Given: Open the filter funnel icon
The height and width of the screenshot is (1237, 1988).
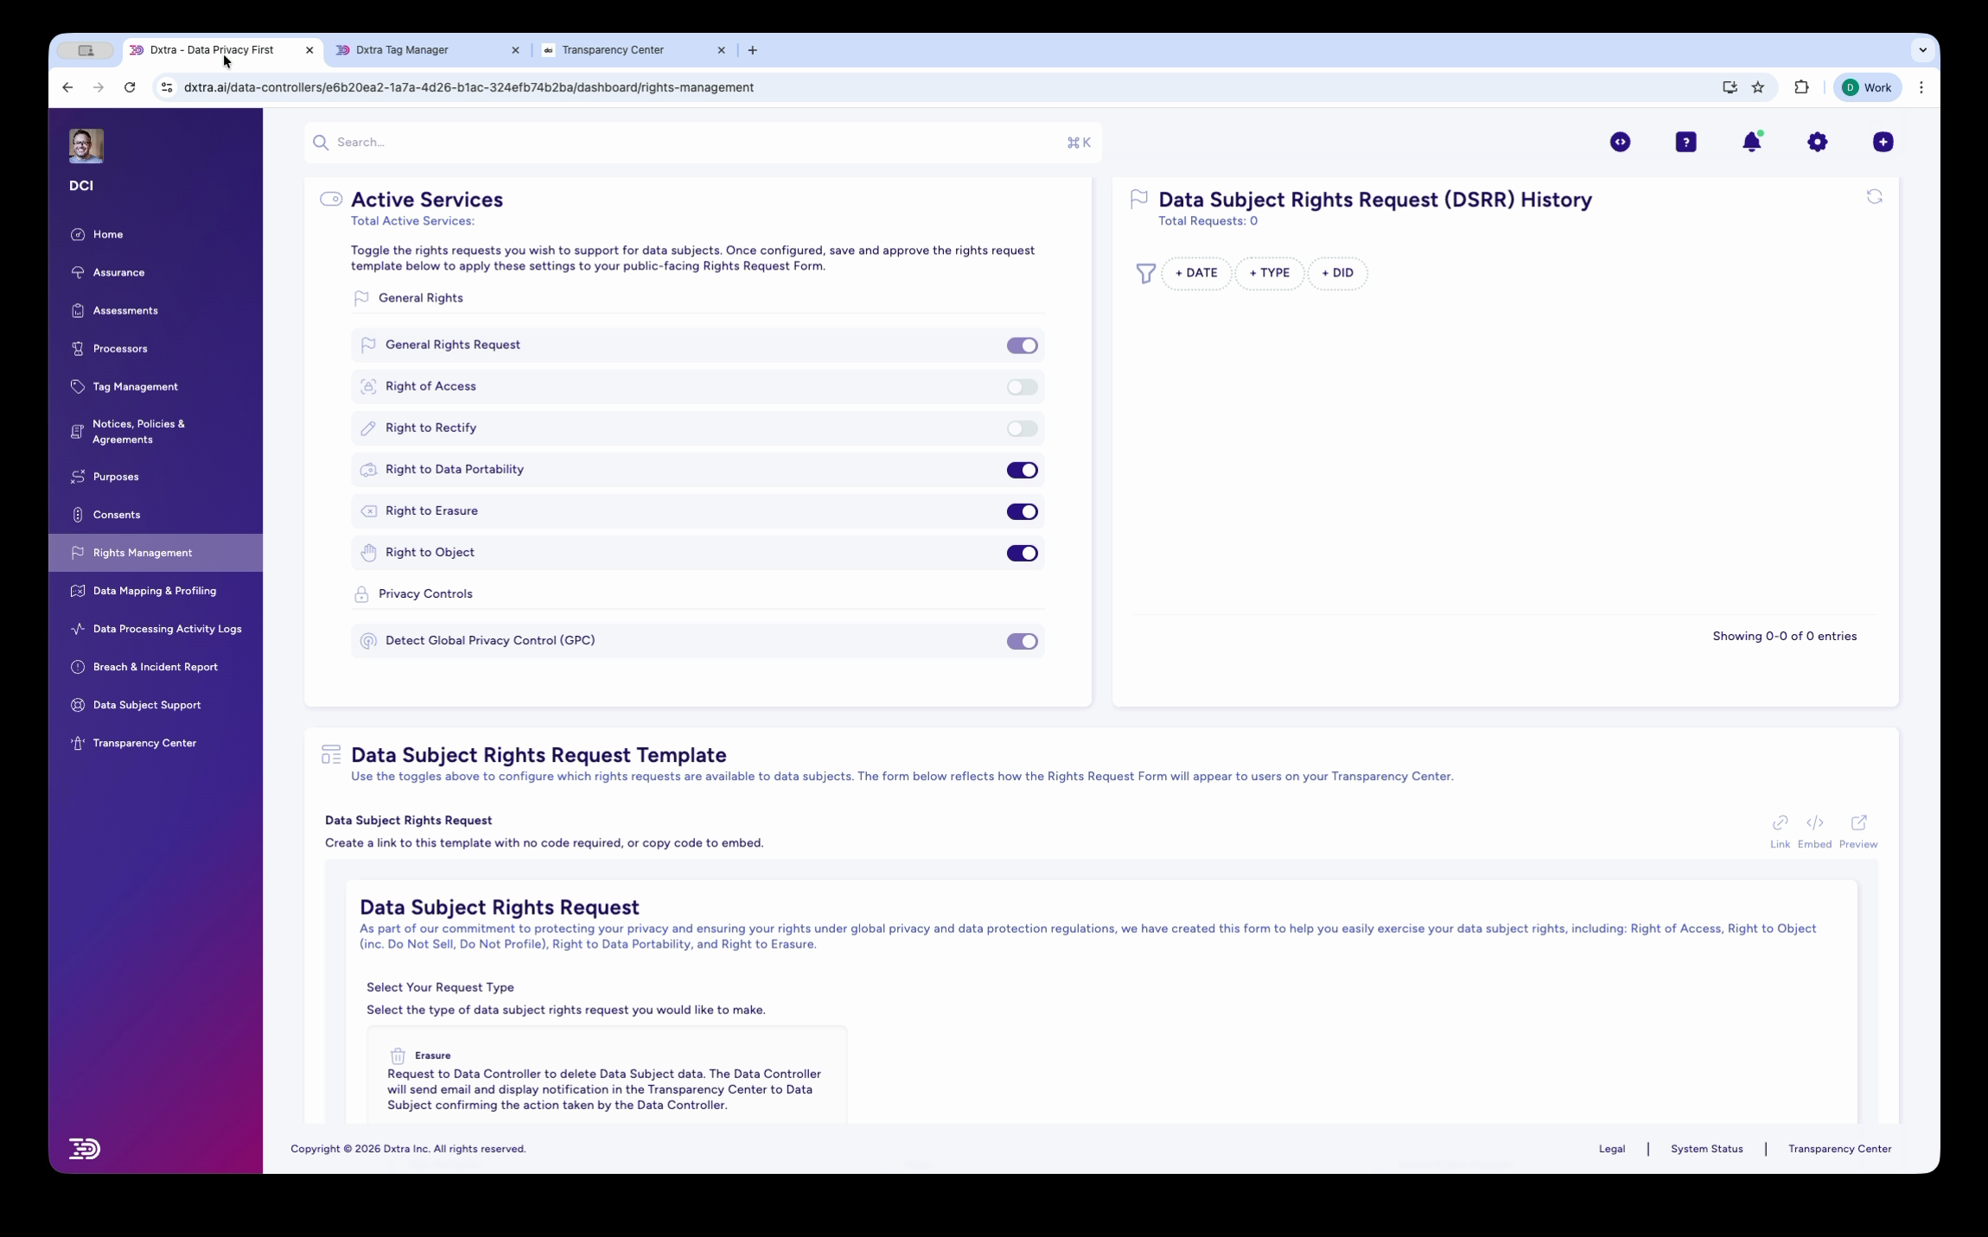Looking at the screenshot, I should pyautogui.click(x=1144, y=273).
